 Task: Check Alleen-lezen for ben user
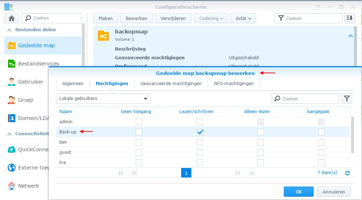260,142
